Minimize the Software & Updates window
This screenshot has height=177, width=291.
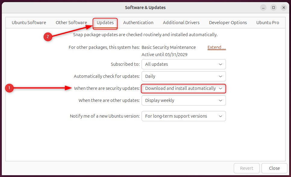[x=263, y=8]
